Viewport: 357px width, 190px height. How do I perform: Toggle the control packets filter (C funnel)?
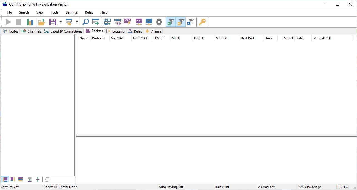[190, 22]
